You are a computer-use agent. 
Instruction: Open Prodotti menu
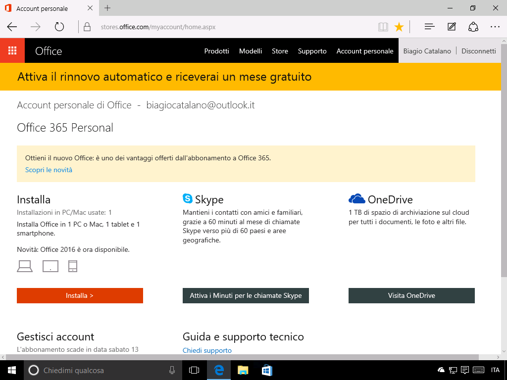[x=217, y=51]
